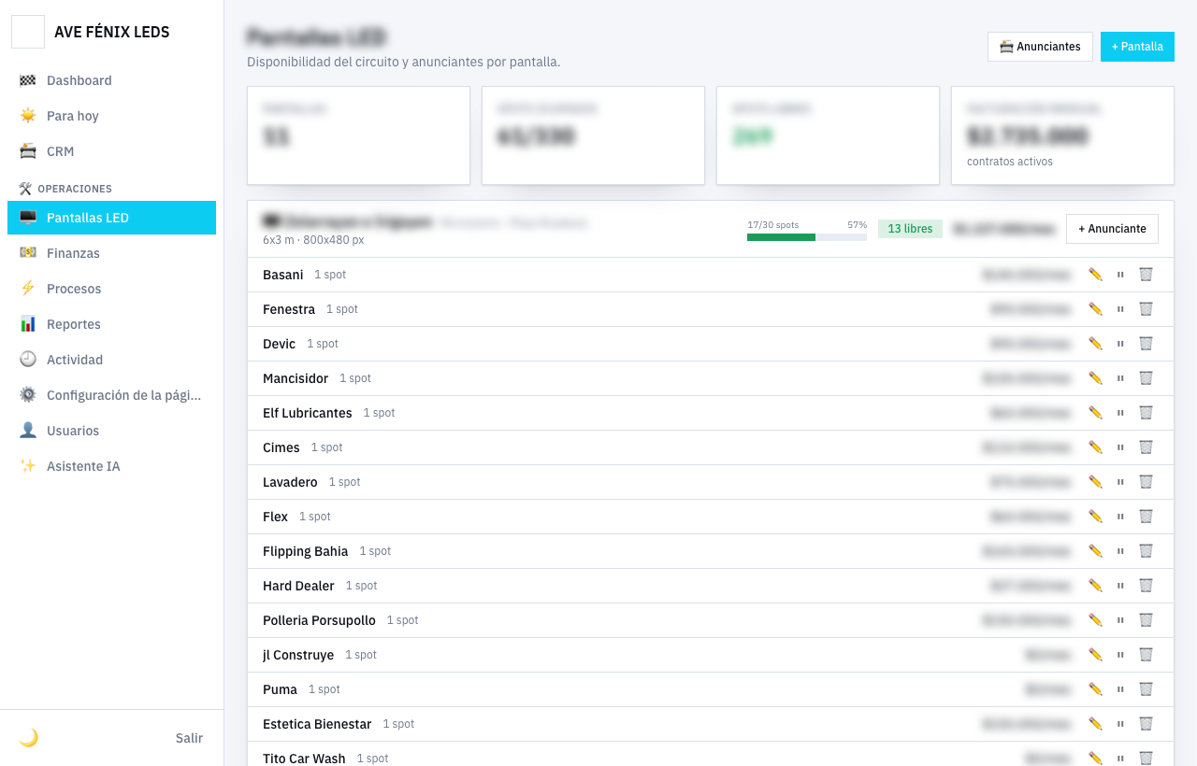
Task: Click the Hard Dealer advertiser name
Action: (x=298, y=586)
